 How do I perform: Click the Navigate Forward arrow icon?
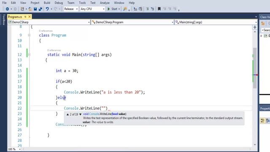tap(15, 9)
